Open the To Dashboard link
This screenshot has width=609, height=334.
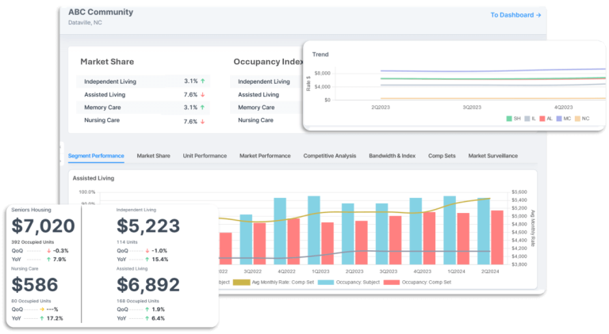click(515, 15)
